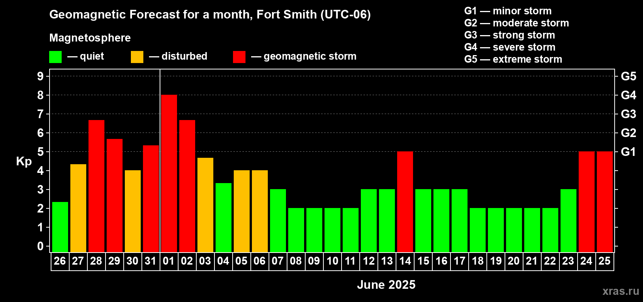
Task: Click the green bar for day 12
Action: pos(369,220)
